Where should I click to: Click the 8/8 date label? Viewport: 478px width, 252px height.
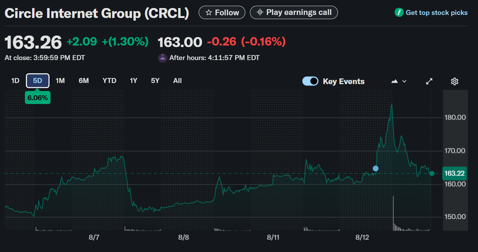coord(184,237)
